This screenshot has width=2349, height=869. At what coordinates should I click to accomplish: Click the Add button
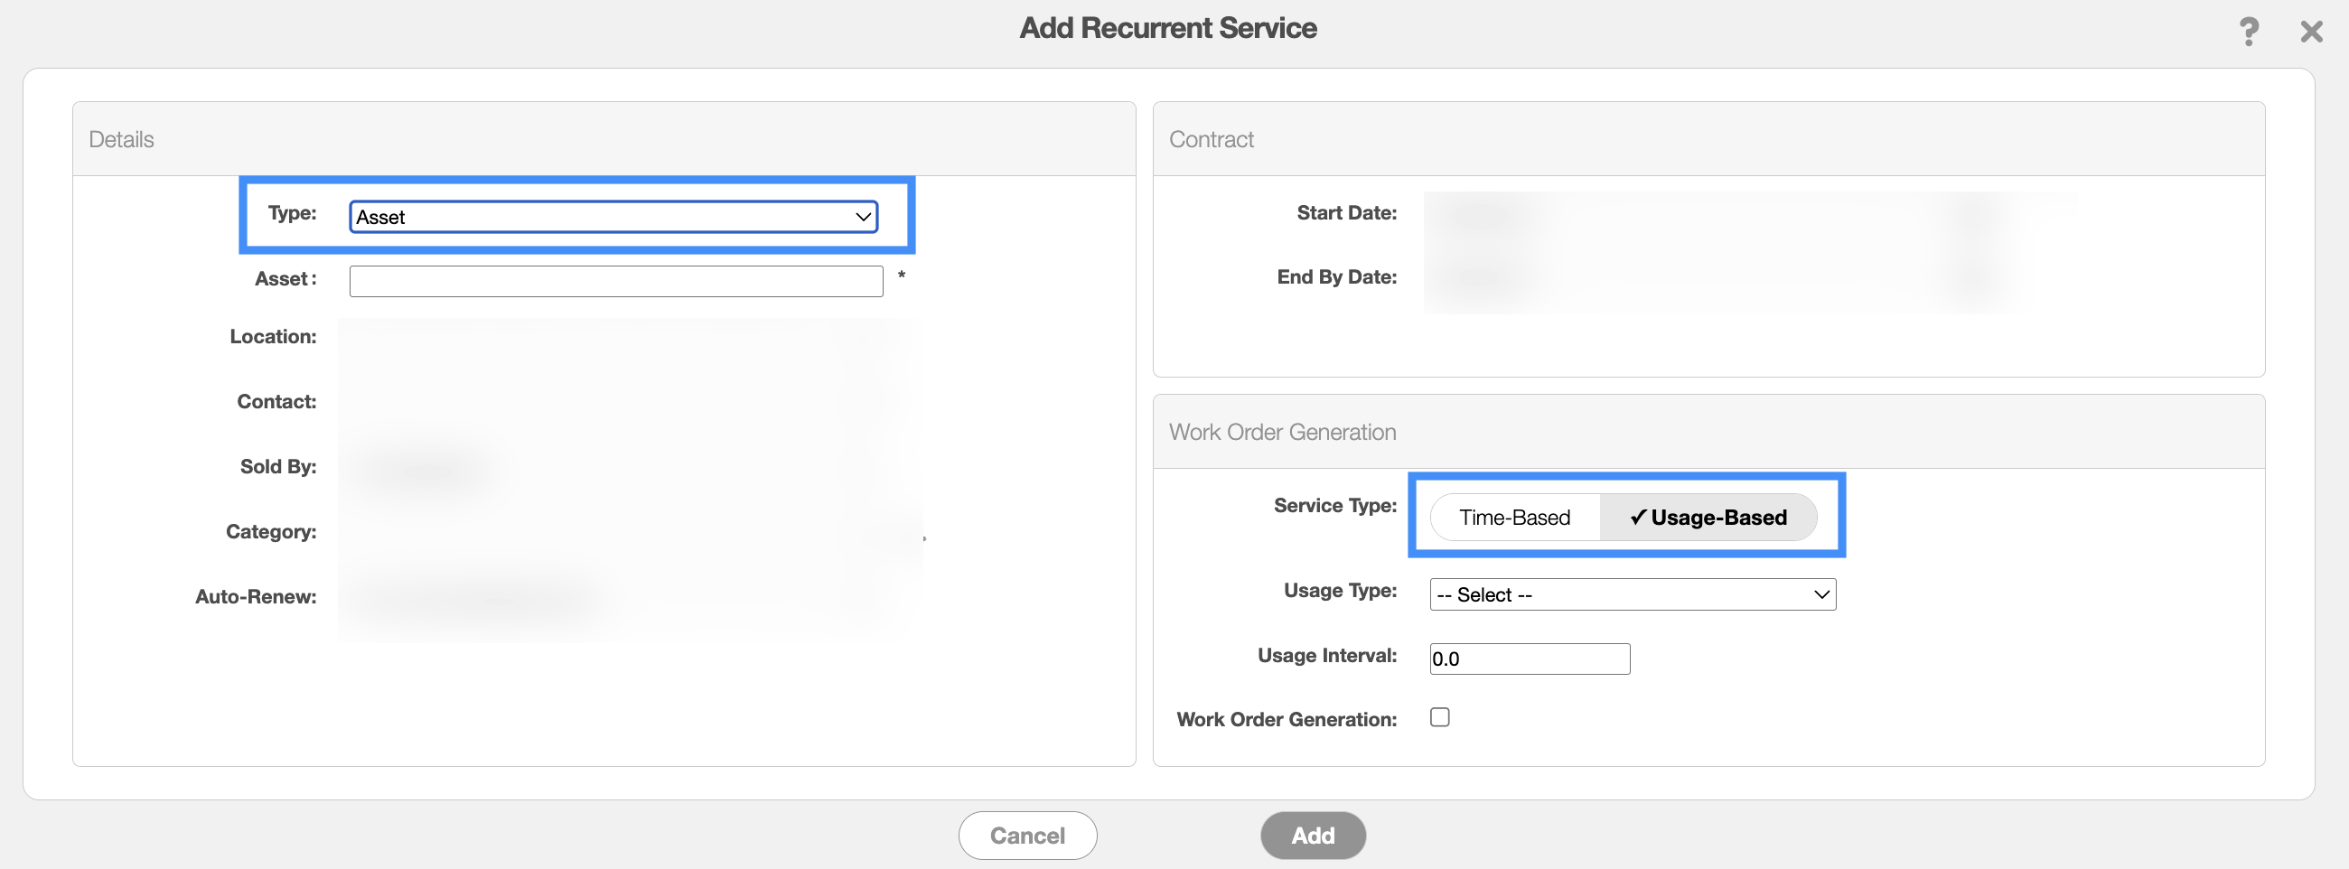1312,836
